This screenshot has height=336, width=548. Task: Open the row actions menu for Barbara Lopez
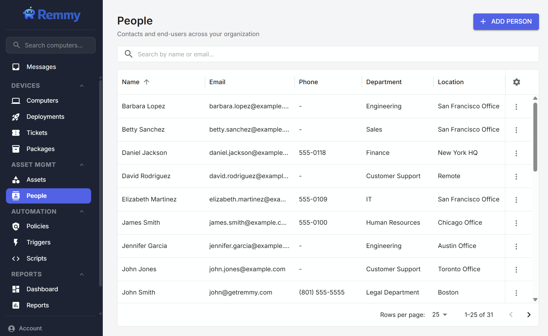point(516,106)
